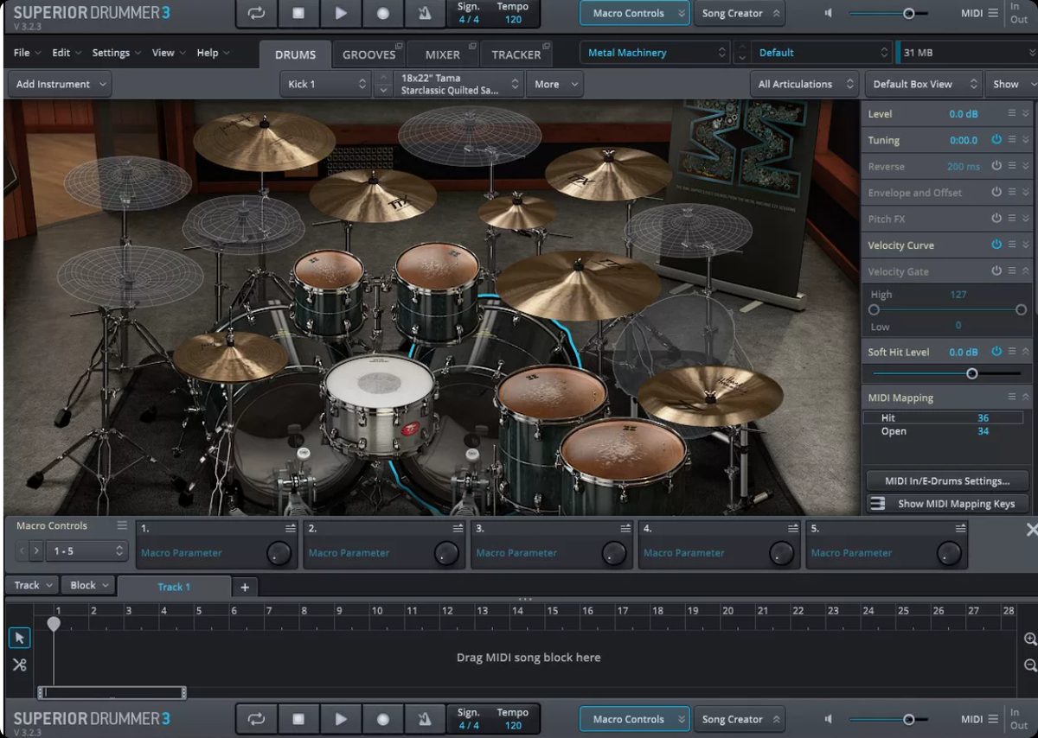
Task: Open the menu icon of macro slot 5
Action: pyautogui.click(x=960, y=528)
